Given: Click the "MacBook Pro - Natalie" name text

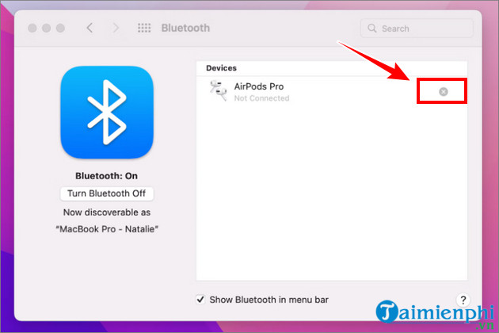Looking at the screenshot, I should [107, 229].
